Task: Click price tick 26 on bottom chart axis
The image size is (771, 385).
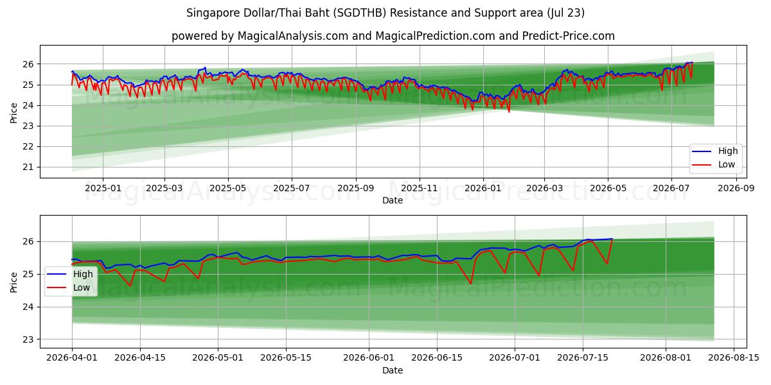Action: pos(30,241)
